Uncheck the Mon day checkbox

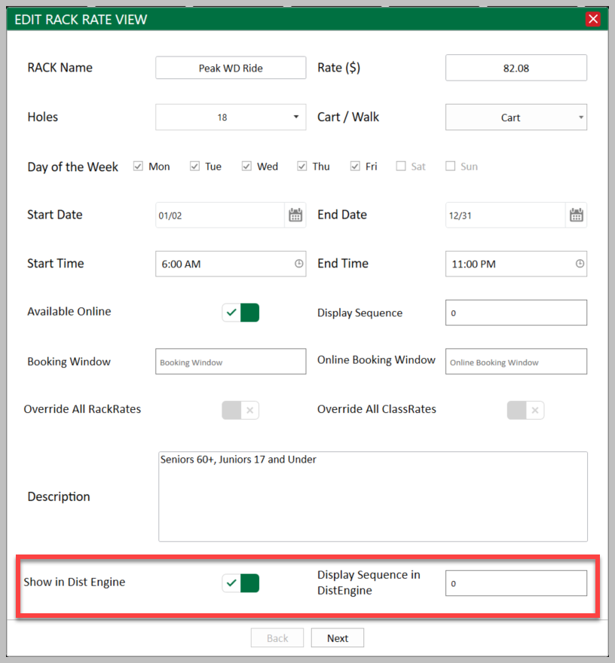138,167
